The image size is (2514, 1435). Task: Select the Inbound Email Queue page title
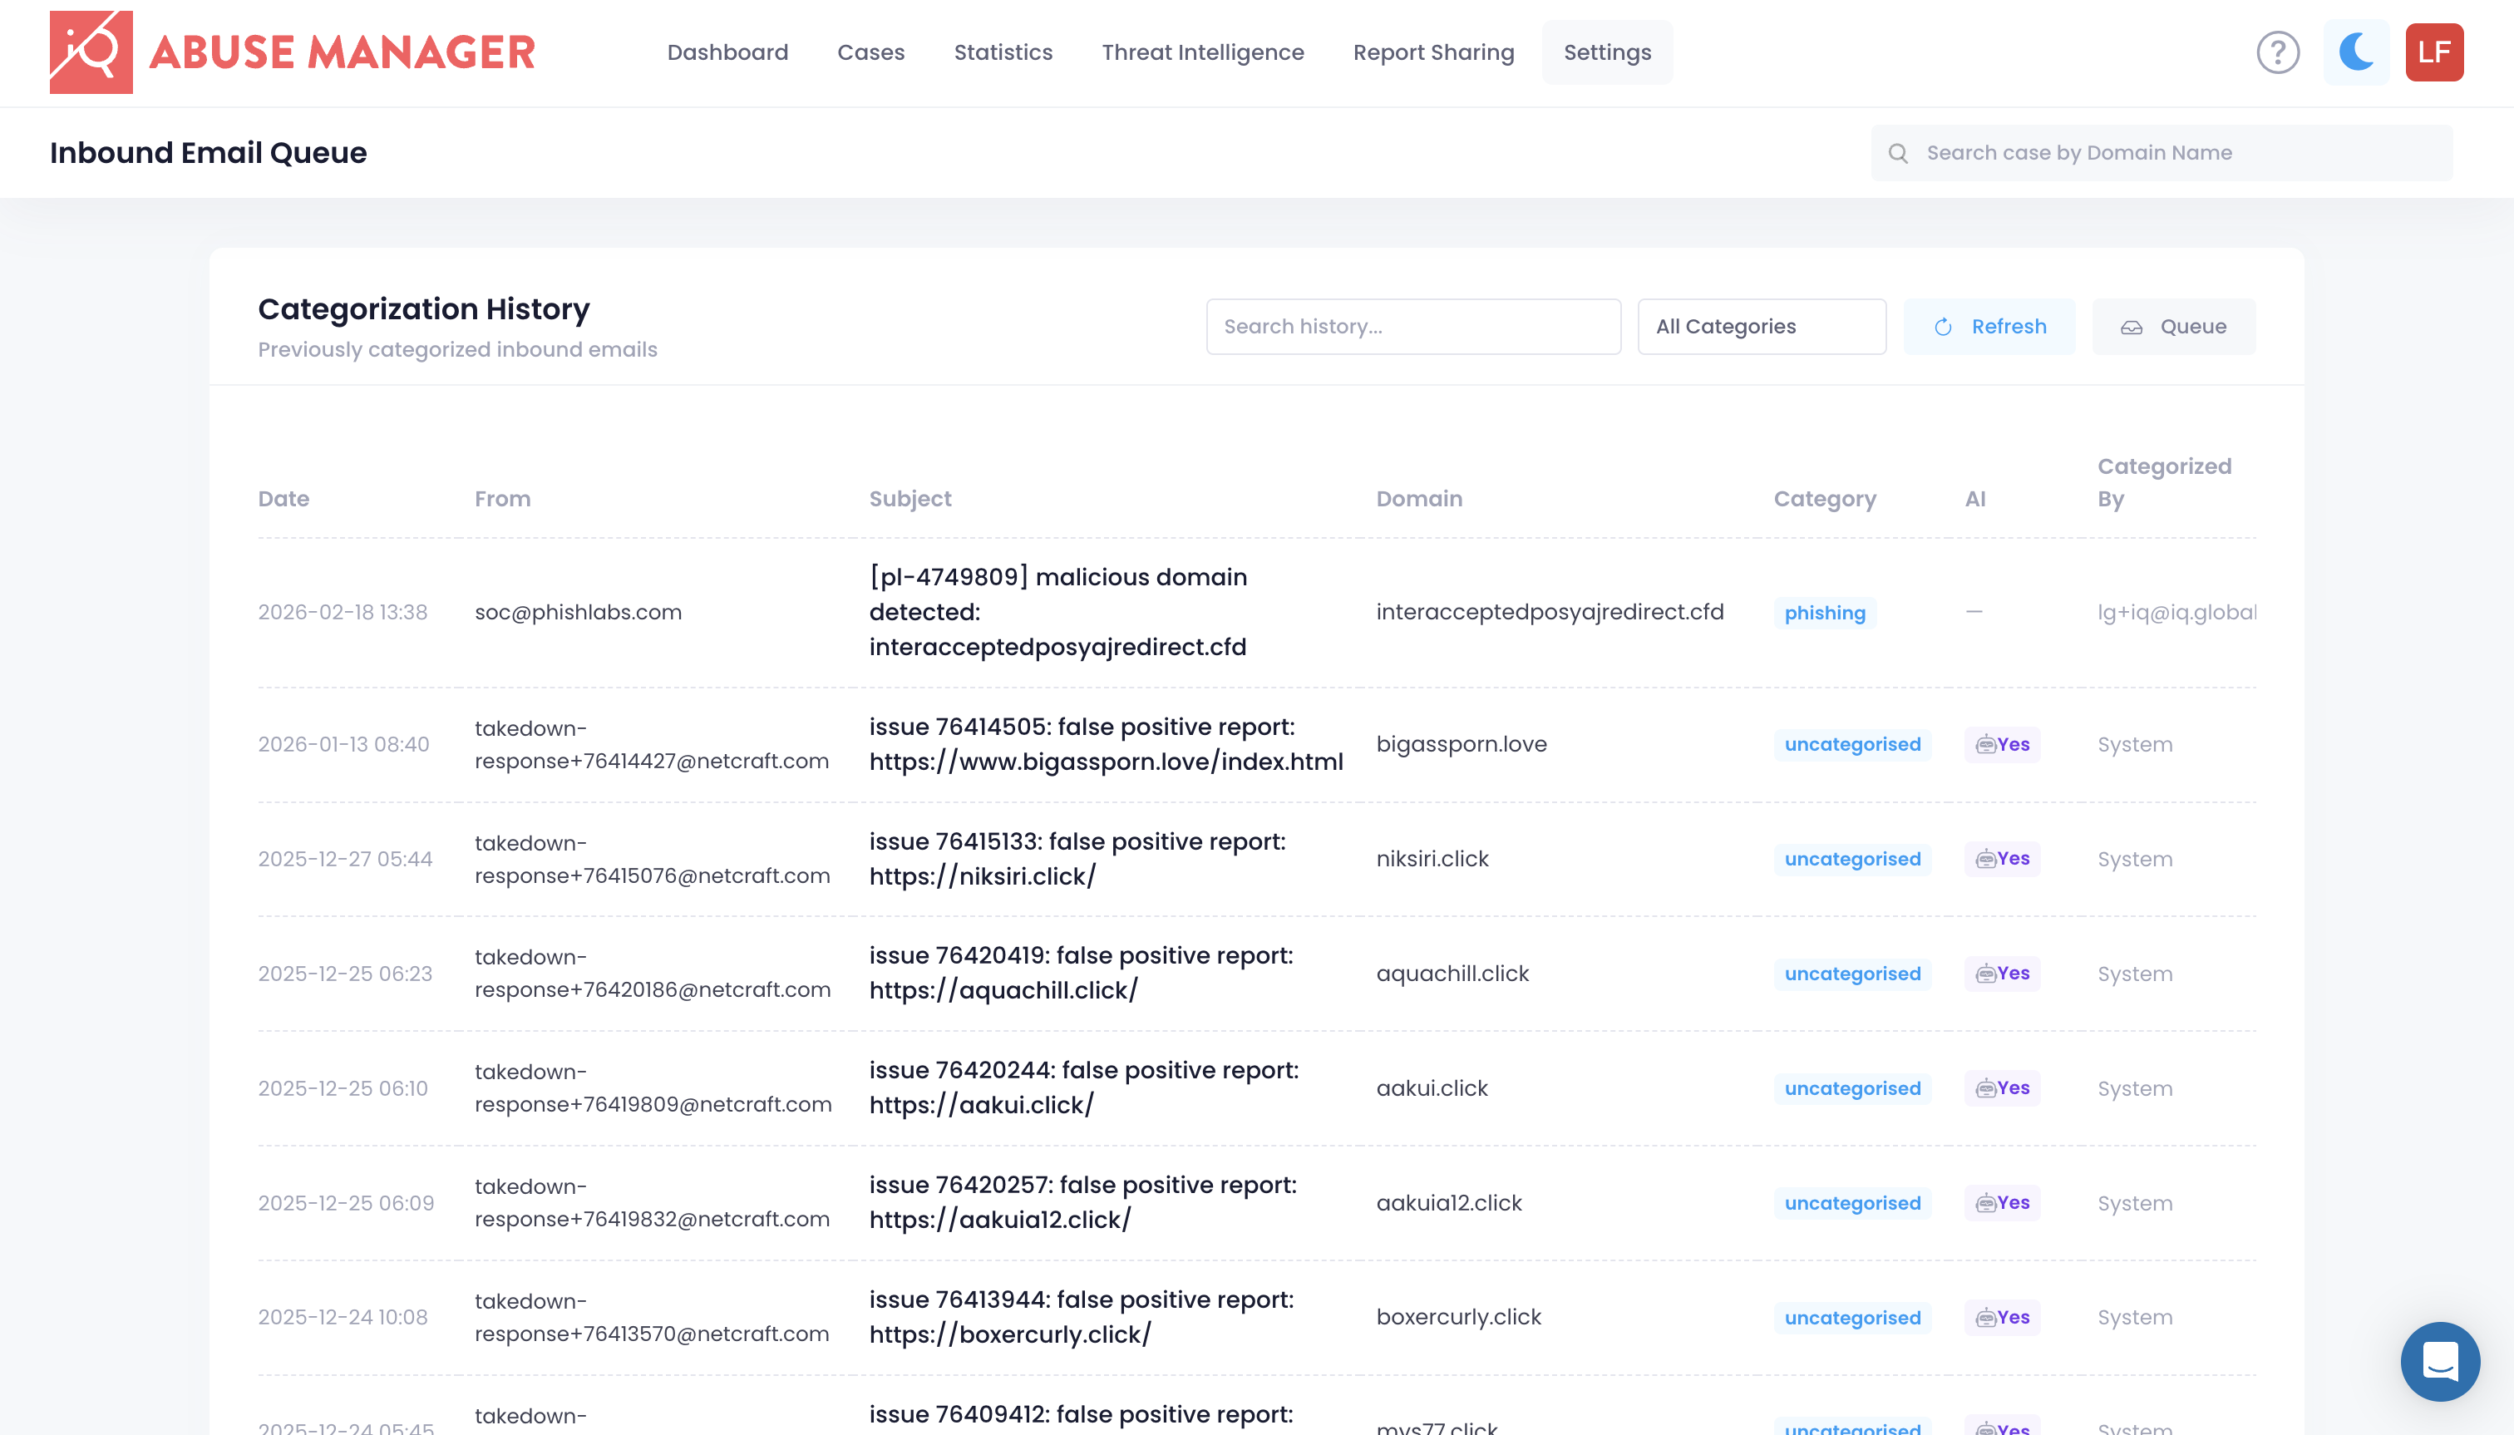click(x=208, y=153)
